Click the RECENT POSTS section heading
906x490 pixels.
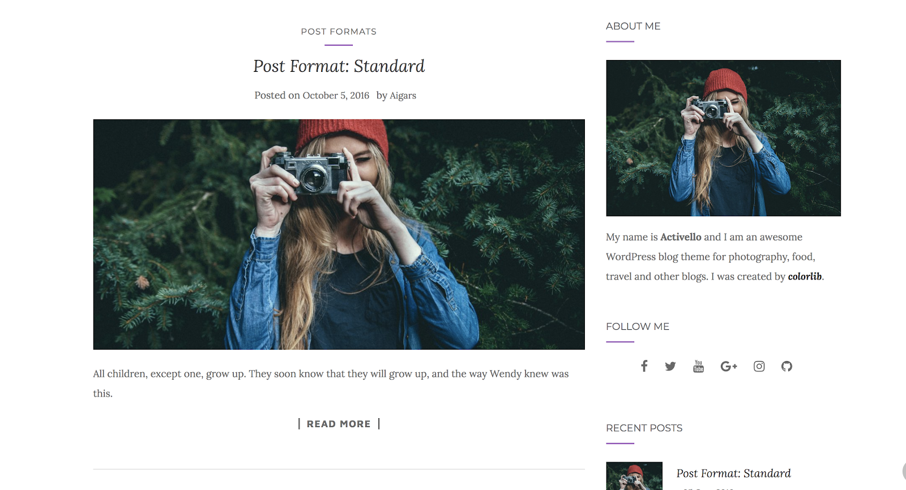click(x=644, y=428)
